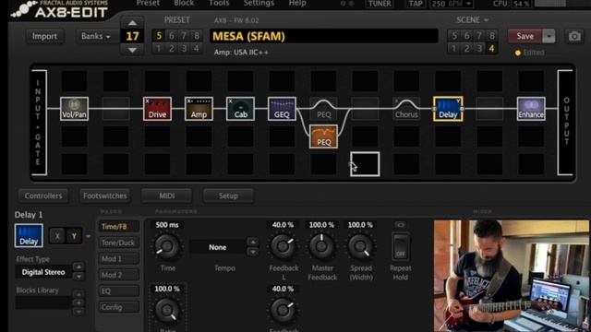
Task: Go to previous preset with down arrow
Action: pos(132,50)
